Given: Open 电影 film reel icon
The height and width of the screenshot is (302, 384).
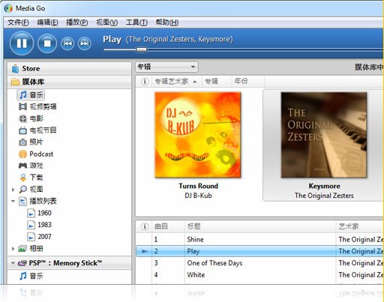Looking at the screenshot, I should pos(22,118).
